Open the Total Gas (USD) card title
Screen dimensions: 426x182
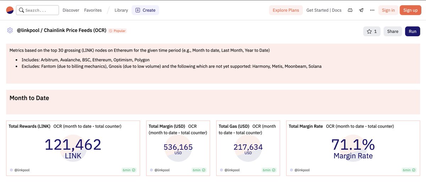[234, 126]
